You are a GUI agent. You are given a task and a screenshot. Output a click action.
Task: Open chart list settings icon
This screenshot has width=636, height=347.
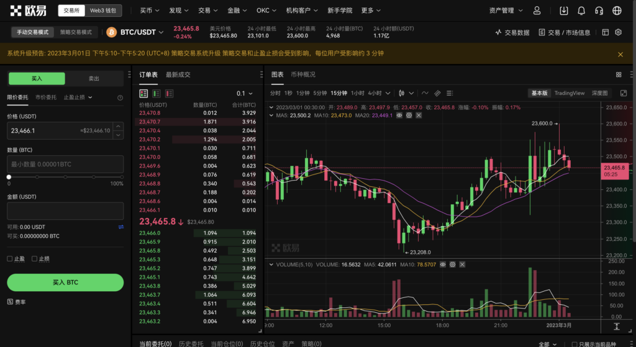[450, 93]
